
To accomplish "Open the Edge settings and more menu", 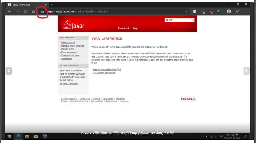I will 245,11.
